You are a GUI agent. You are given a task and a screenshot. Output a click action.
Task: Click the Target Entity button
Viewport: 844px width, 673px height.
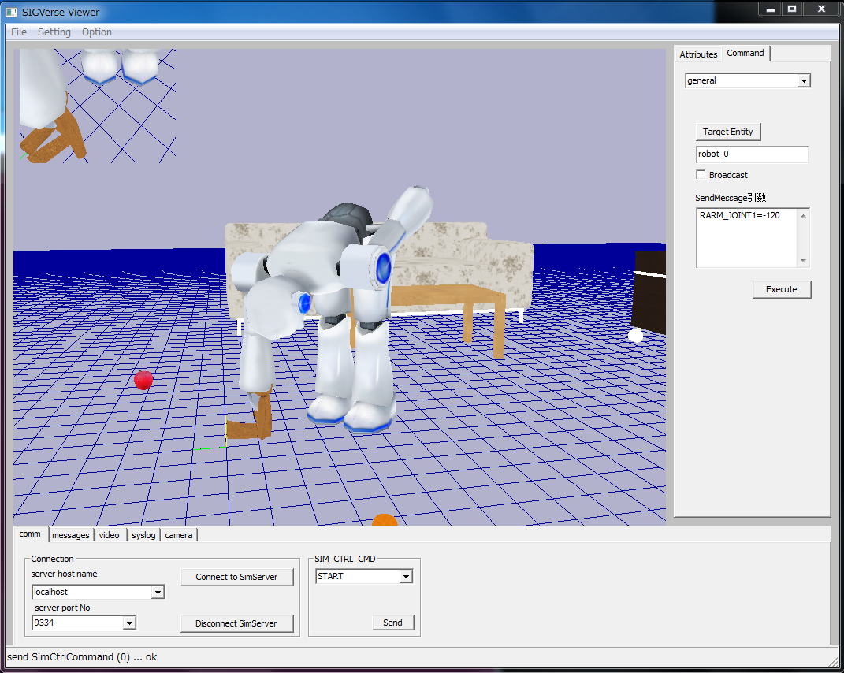click(x=728, y=132)
